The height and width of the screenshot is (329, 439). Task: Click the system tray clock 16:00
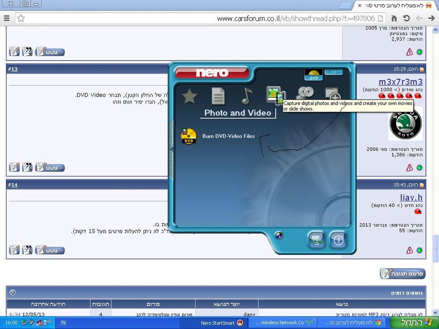11,322
